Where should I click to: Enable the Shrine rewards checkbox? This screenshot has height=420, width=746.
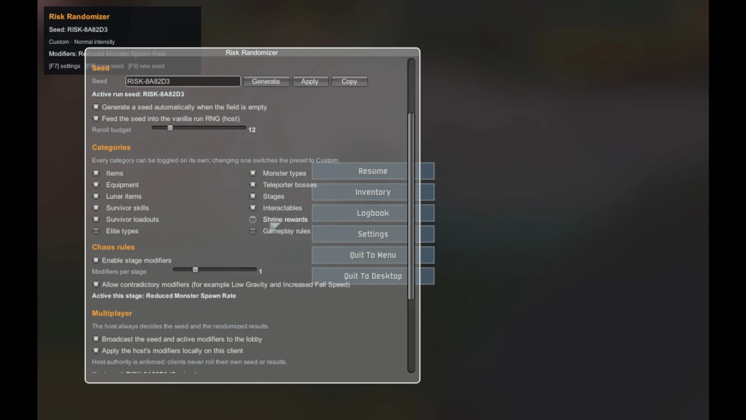[253, 219]
